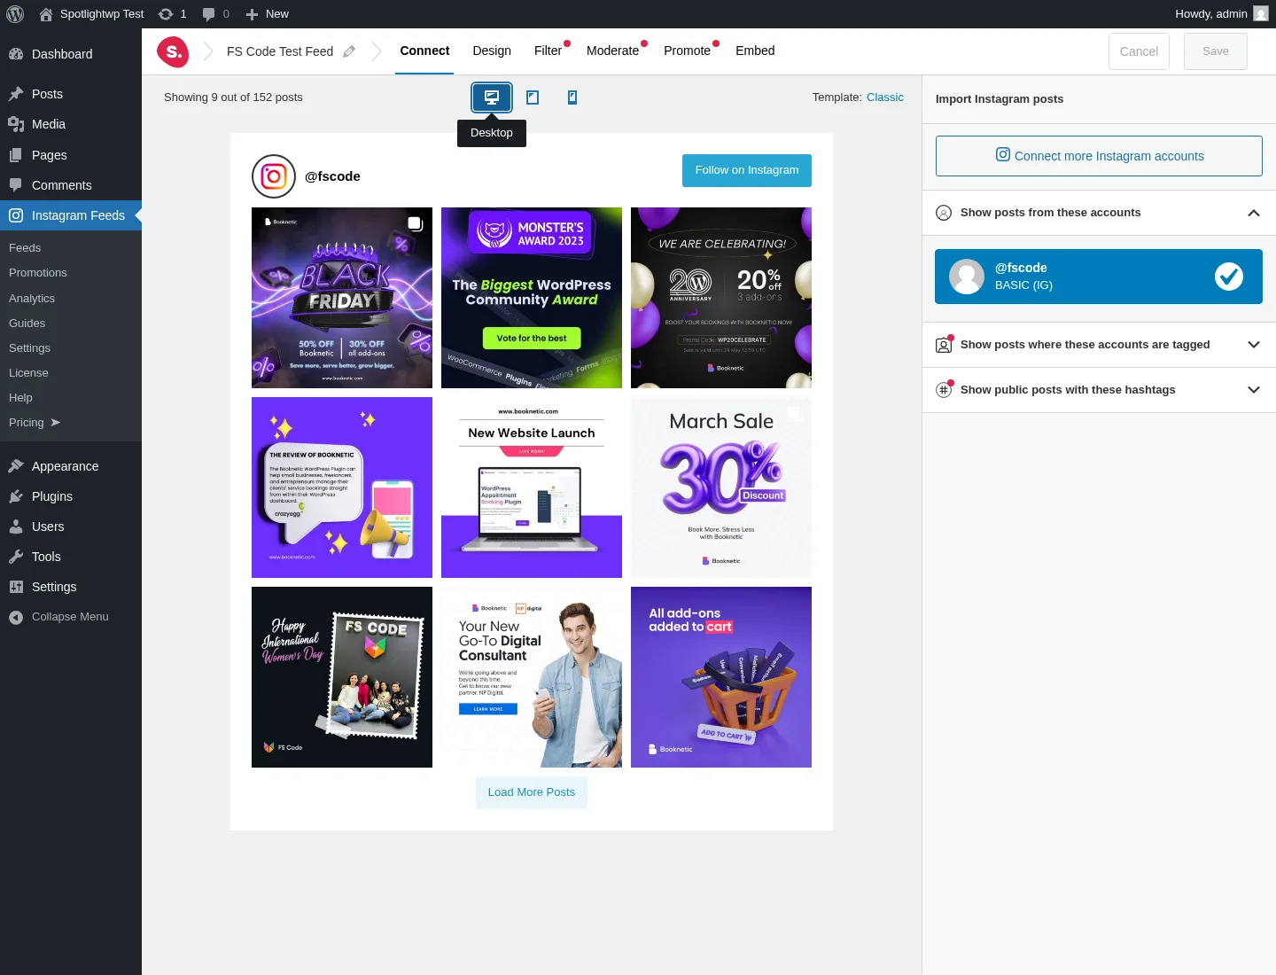This screenshot has width=1276, height=975.
Task: Edit feed name with pencil icon
Action: click(x=349, y=51)
